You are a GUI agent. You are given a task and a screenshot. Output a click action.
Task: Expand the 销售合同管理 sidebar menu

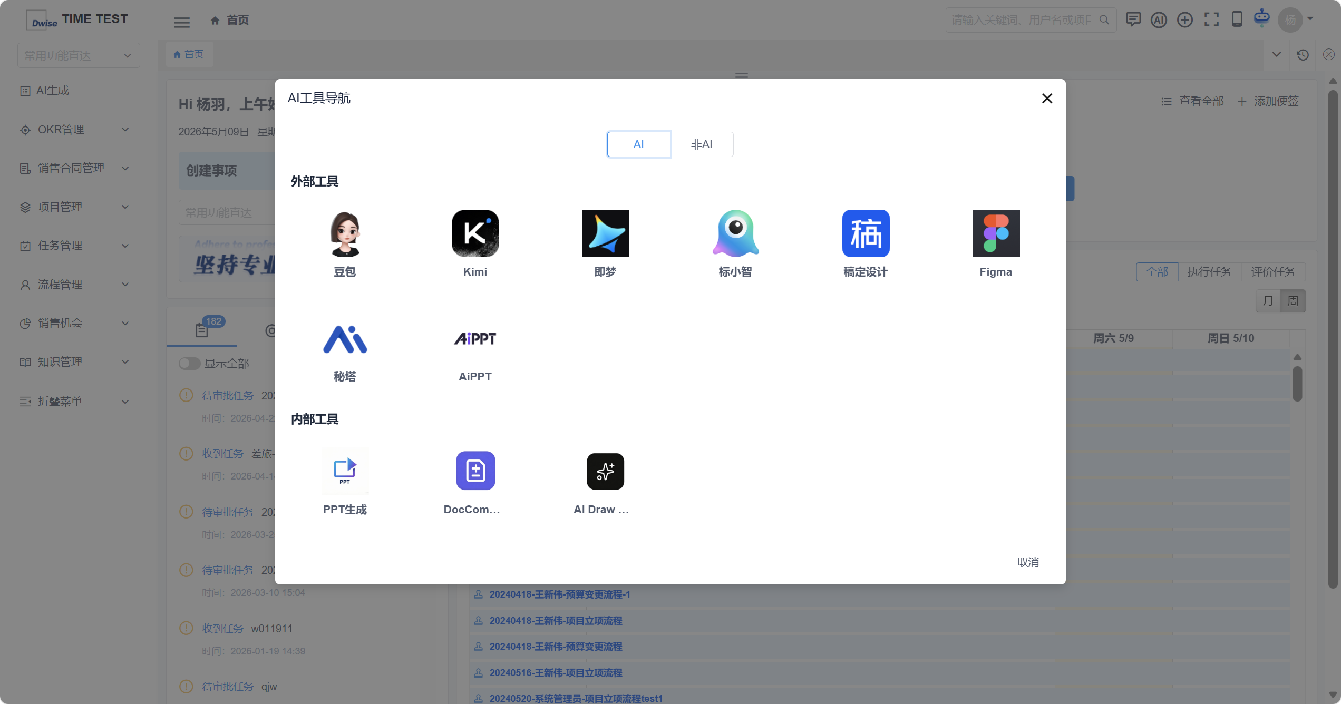coord(74,168)
